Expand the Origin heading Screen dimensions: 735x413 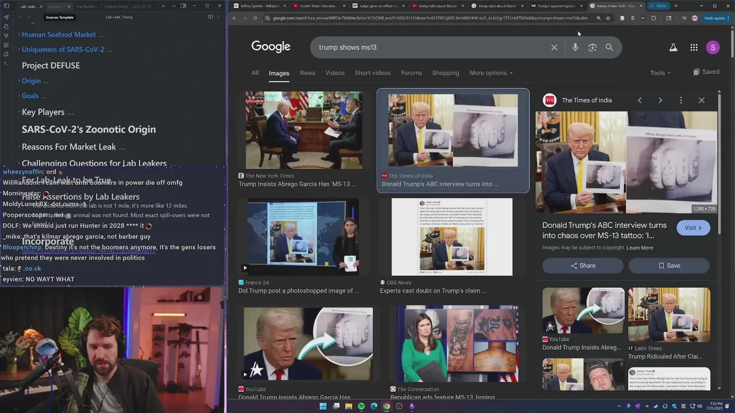click(x=19, y=81)
